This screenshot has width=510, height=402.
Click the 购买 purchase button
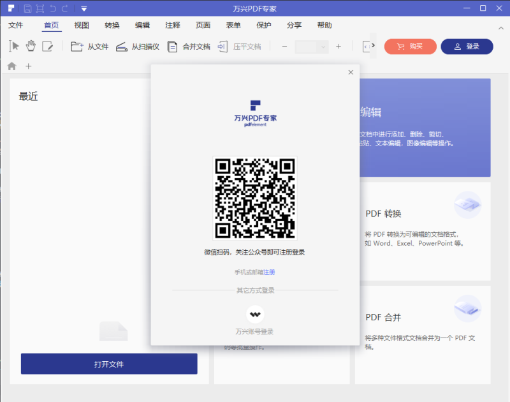(410, 47)
